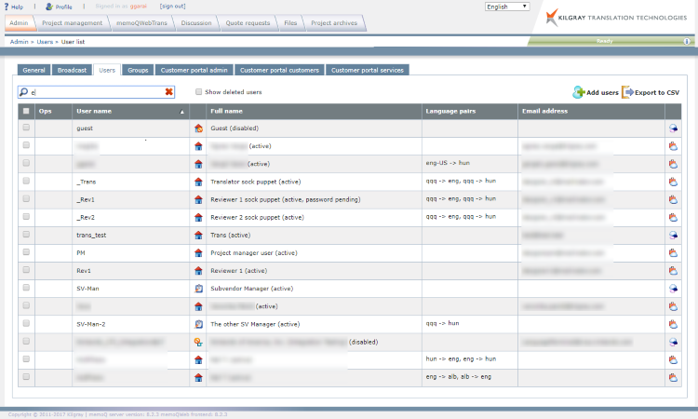Click the action icon in trans_test row
Image resolution: width=698 pixels, height=419 pixels.
[672, 236]
